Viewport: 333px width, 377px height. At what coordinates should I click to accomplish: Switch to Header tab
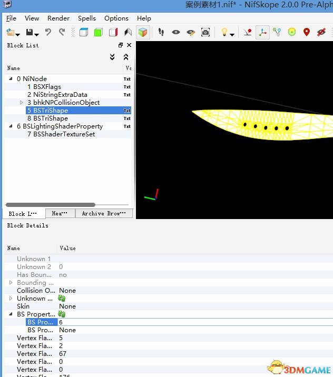pos(60,213)
